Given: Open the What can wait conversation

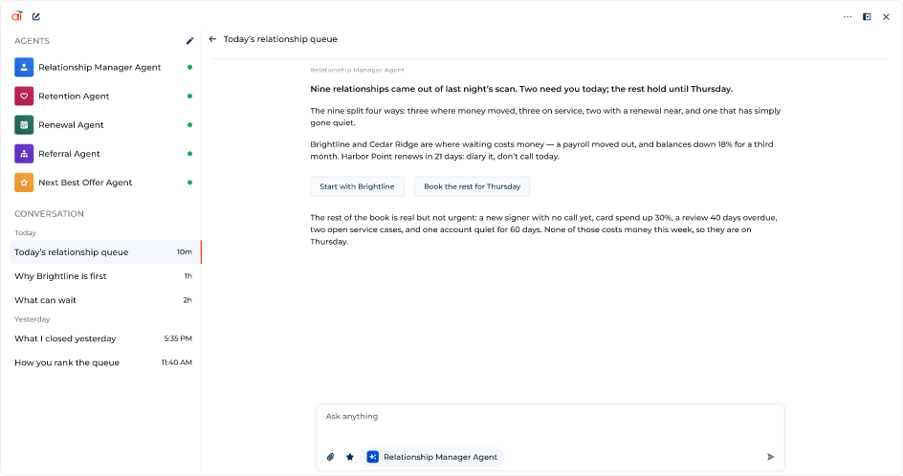Looking at the screenshot, I should tap(103, 300).
